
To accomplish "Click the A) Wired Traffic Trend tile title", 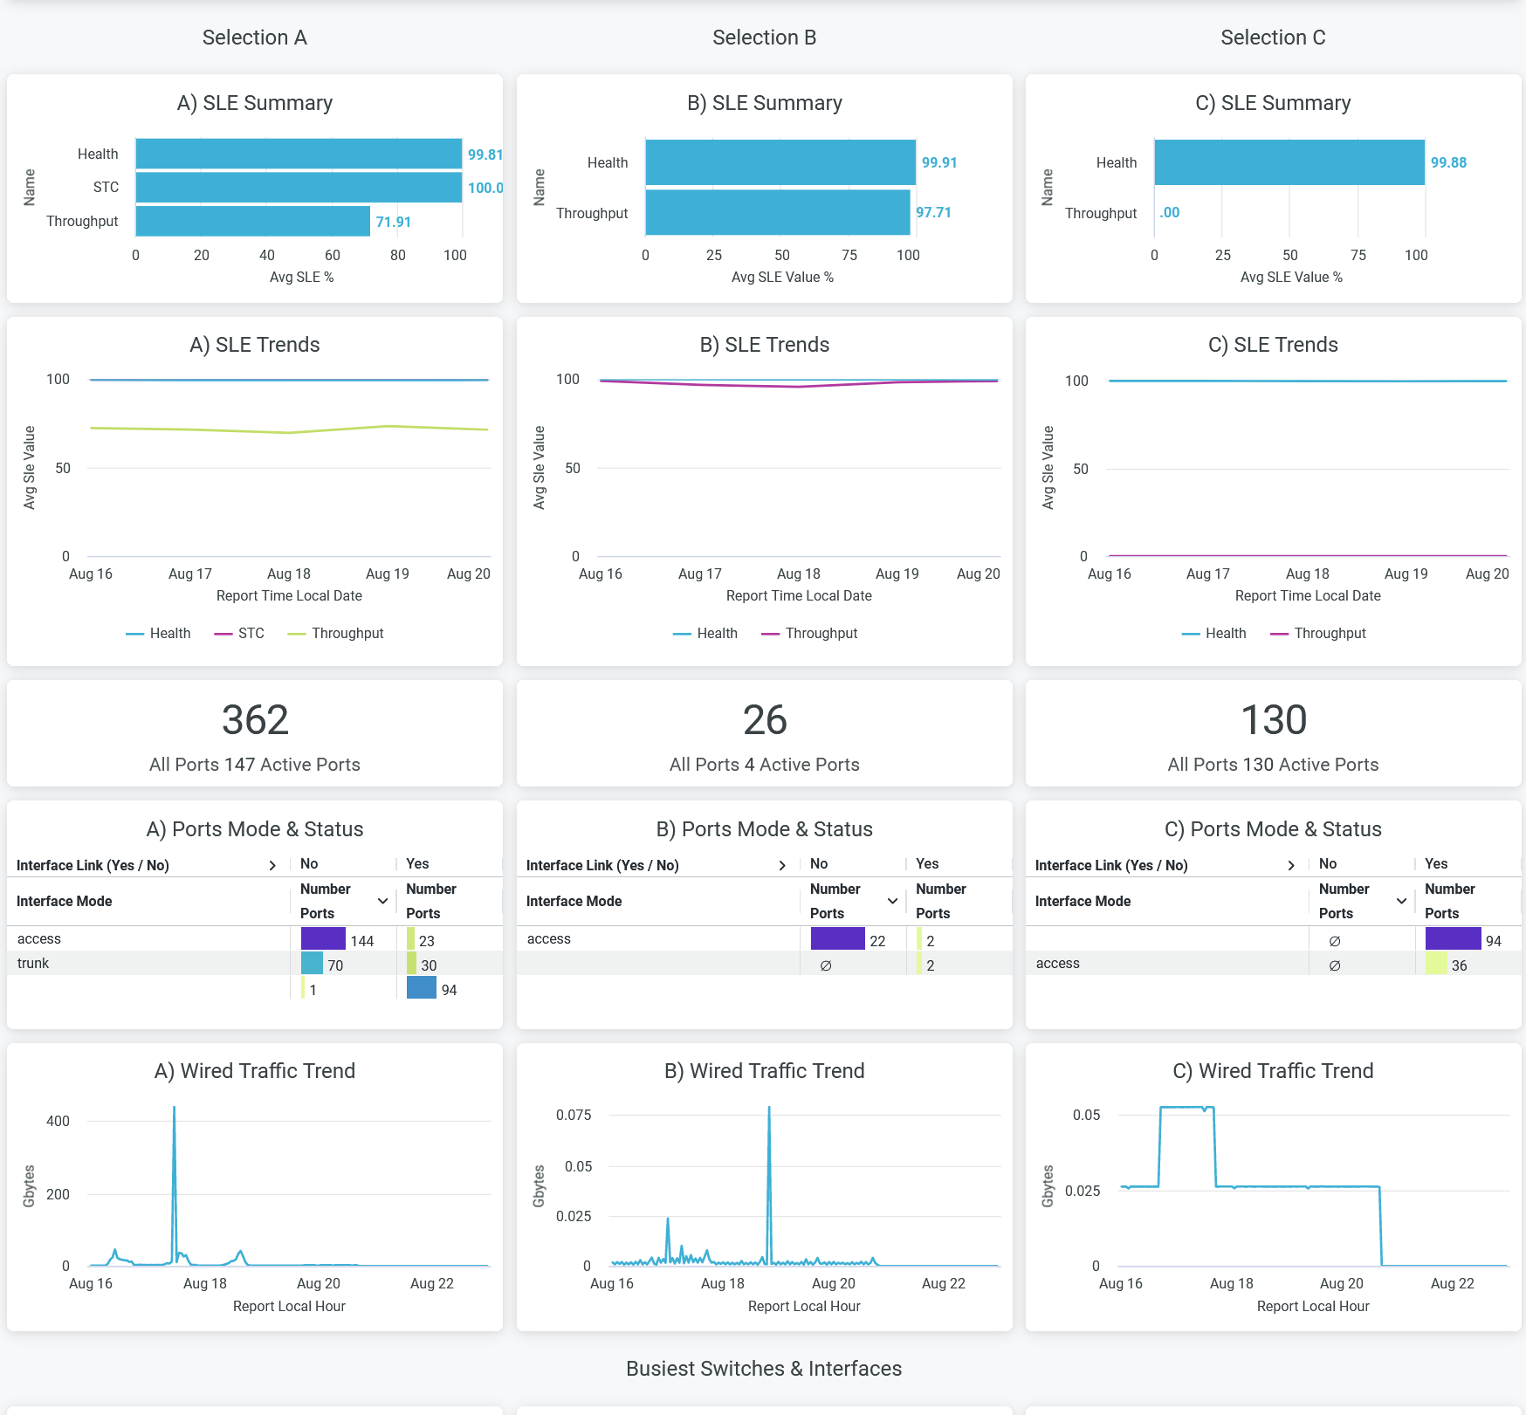I will [x=255, y=1071].
